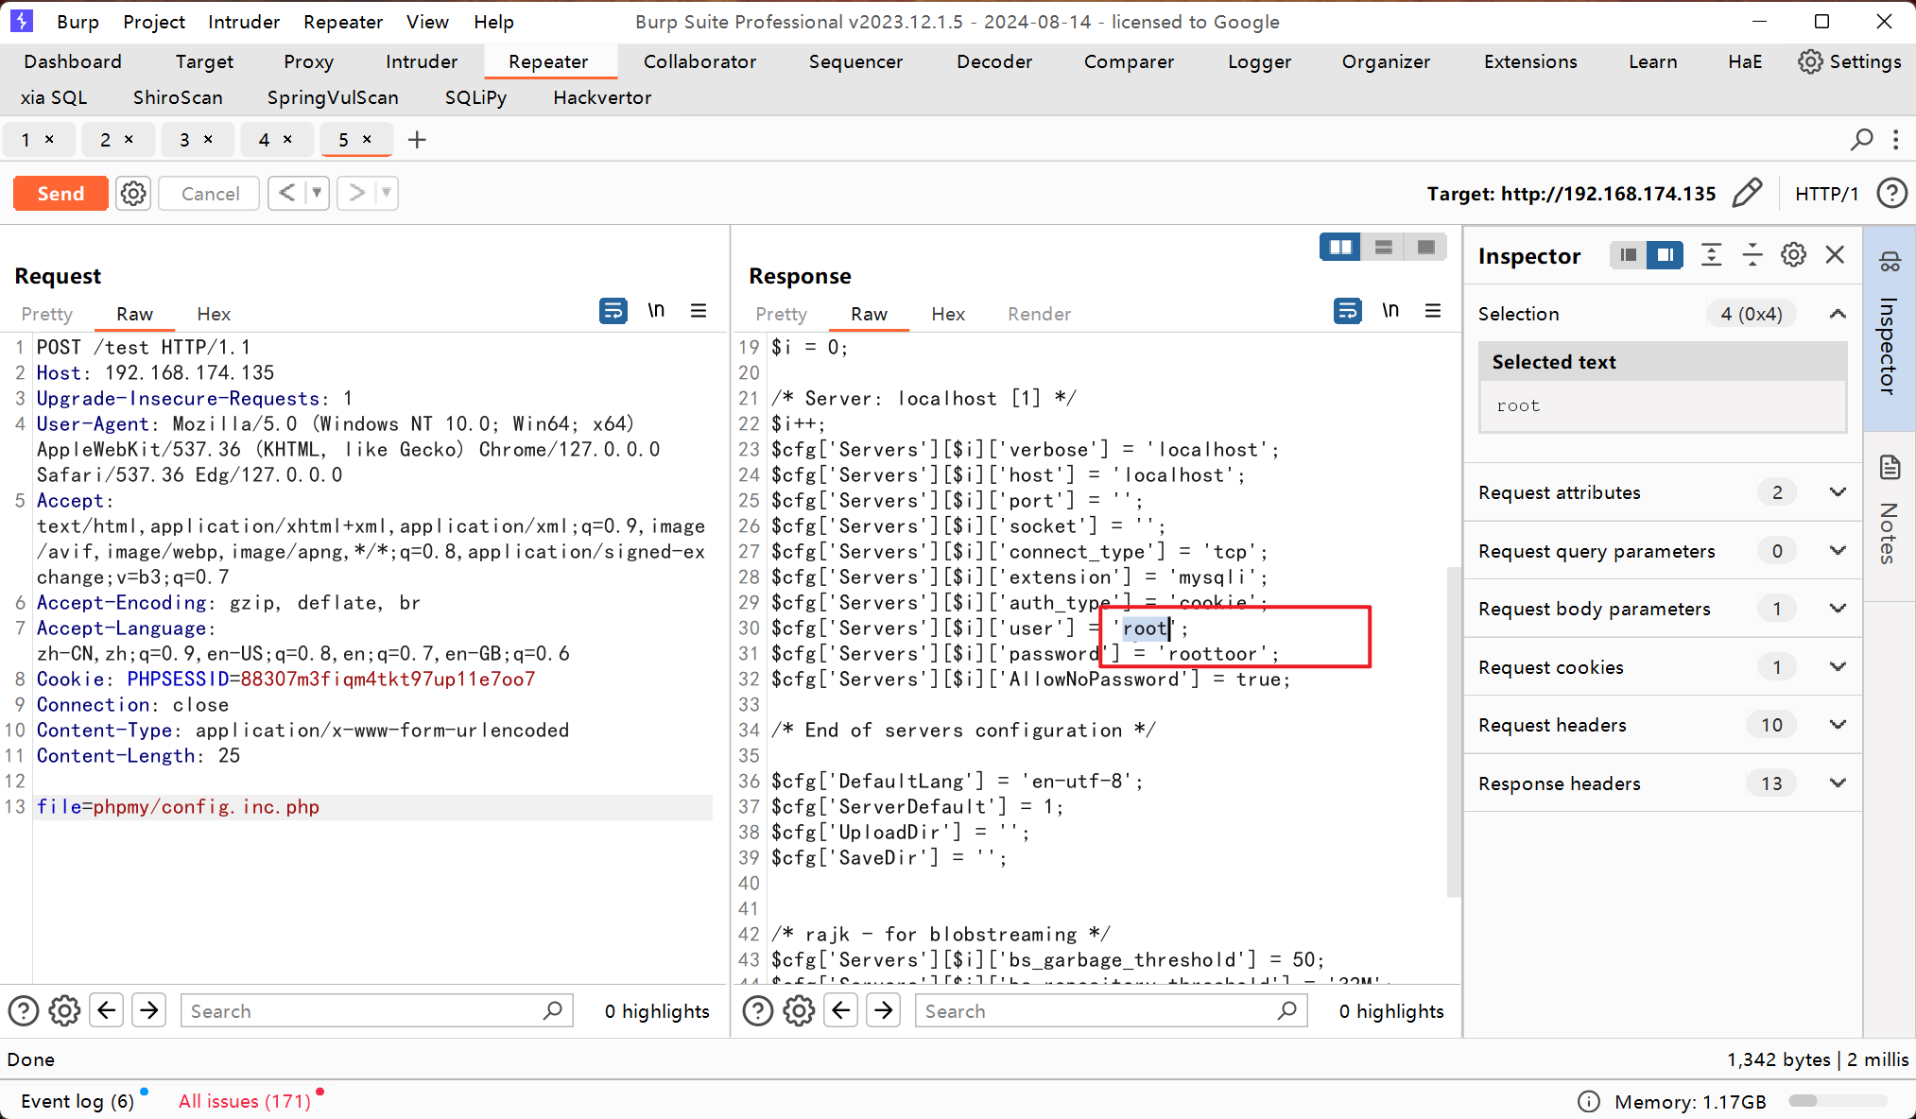Go forward to next request in history
This screenshot has height=1119, width=1916.
coord(356,193)
